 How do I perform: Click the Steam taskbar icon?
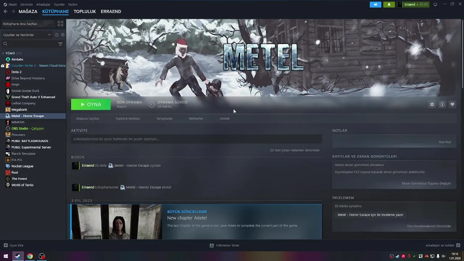[x=17, y=256]
